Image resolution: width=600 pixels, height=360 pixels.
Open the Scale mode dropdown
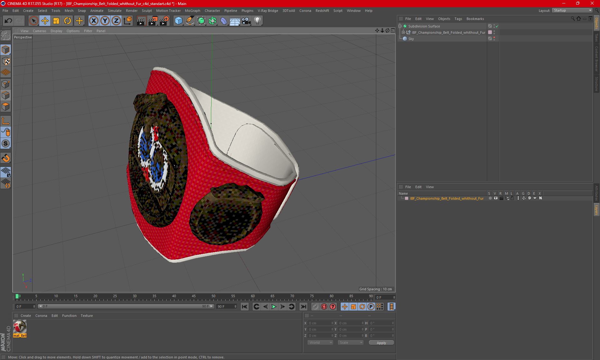350,342
